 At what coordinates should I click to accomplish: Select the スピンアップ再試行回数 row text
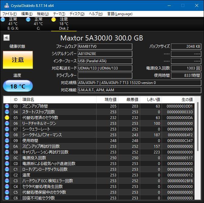(x=41, y=147)
